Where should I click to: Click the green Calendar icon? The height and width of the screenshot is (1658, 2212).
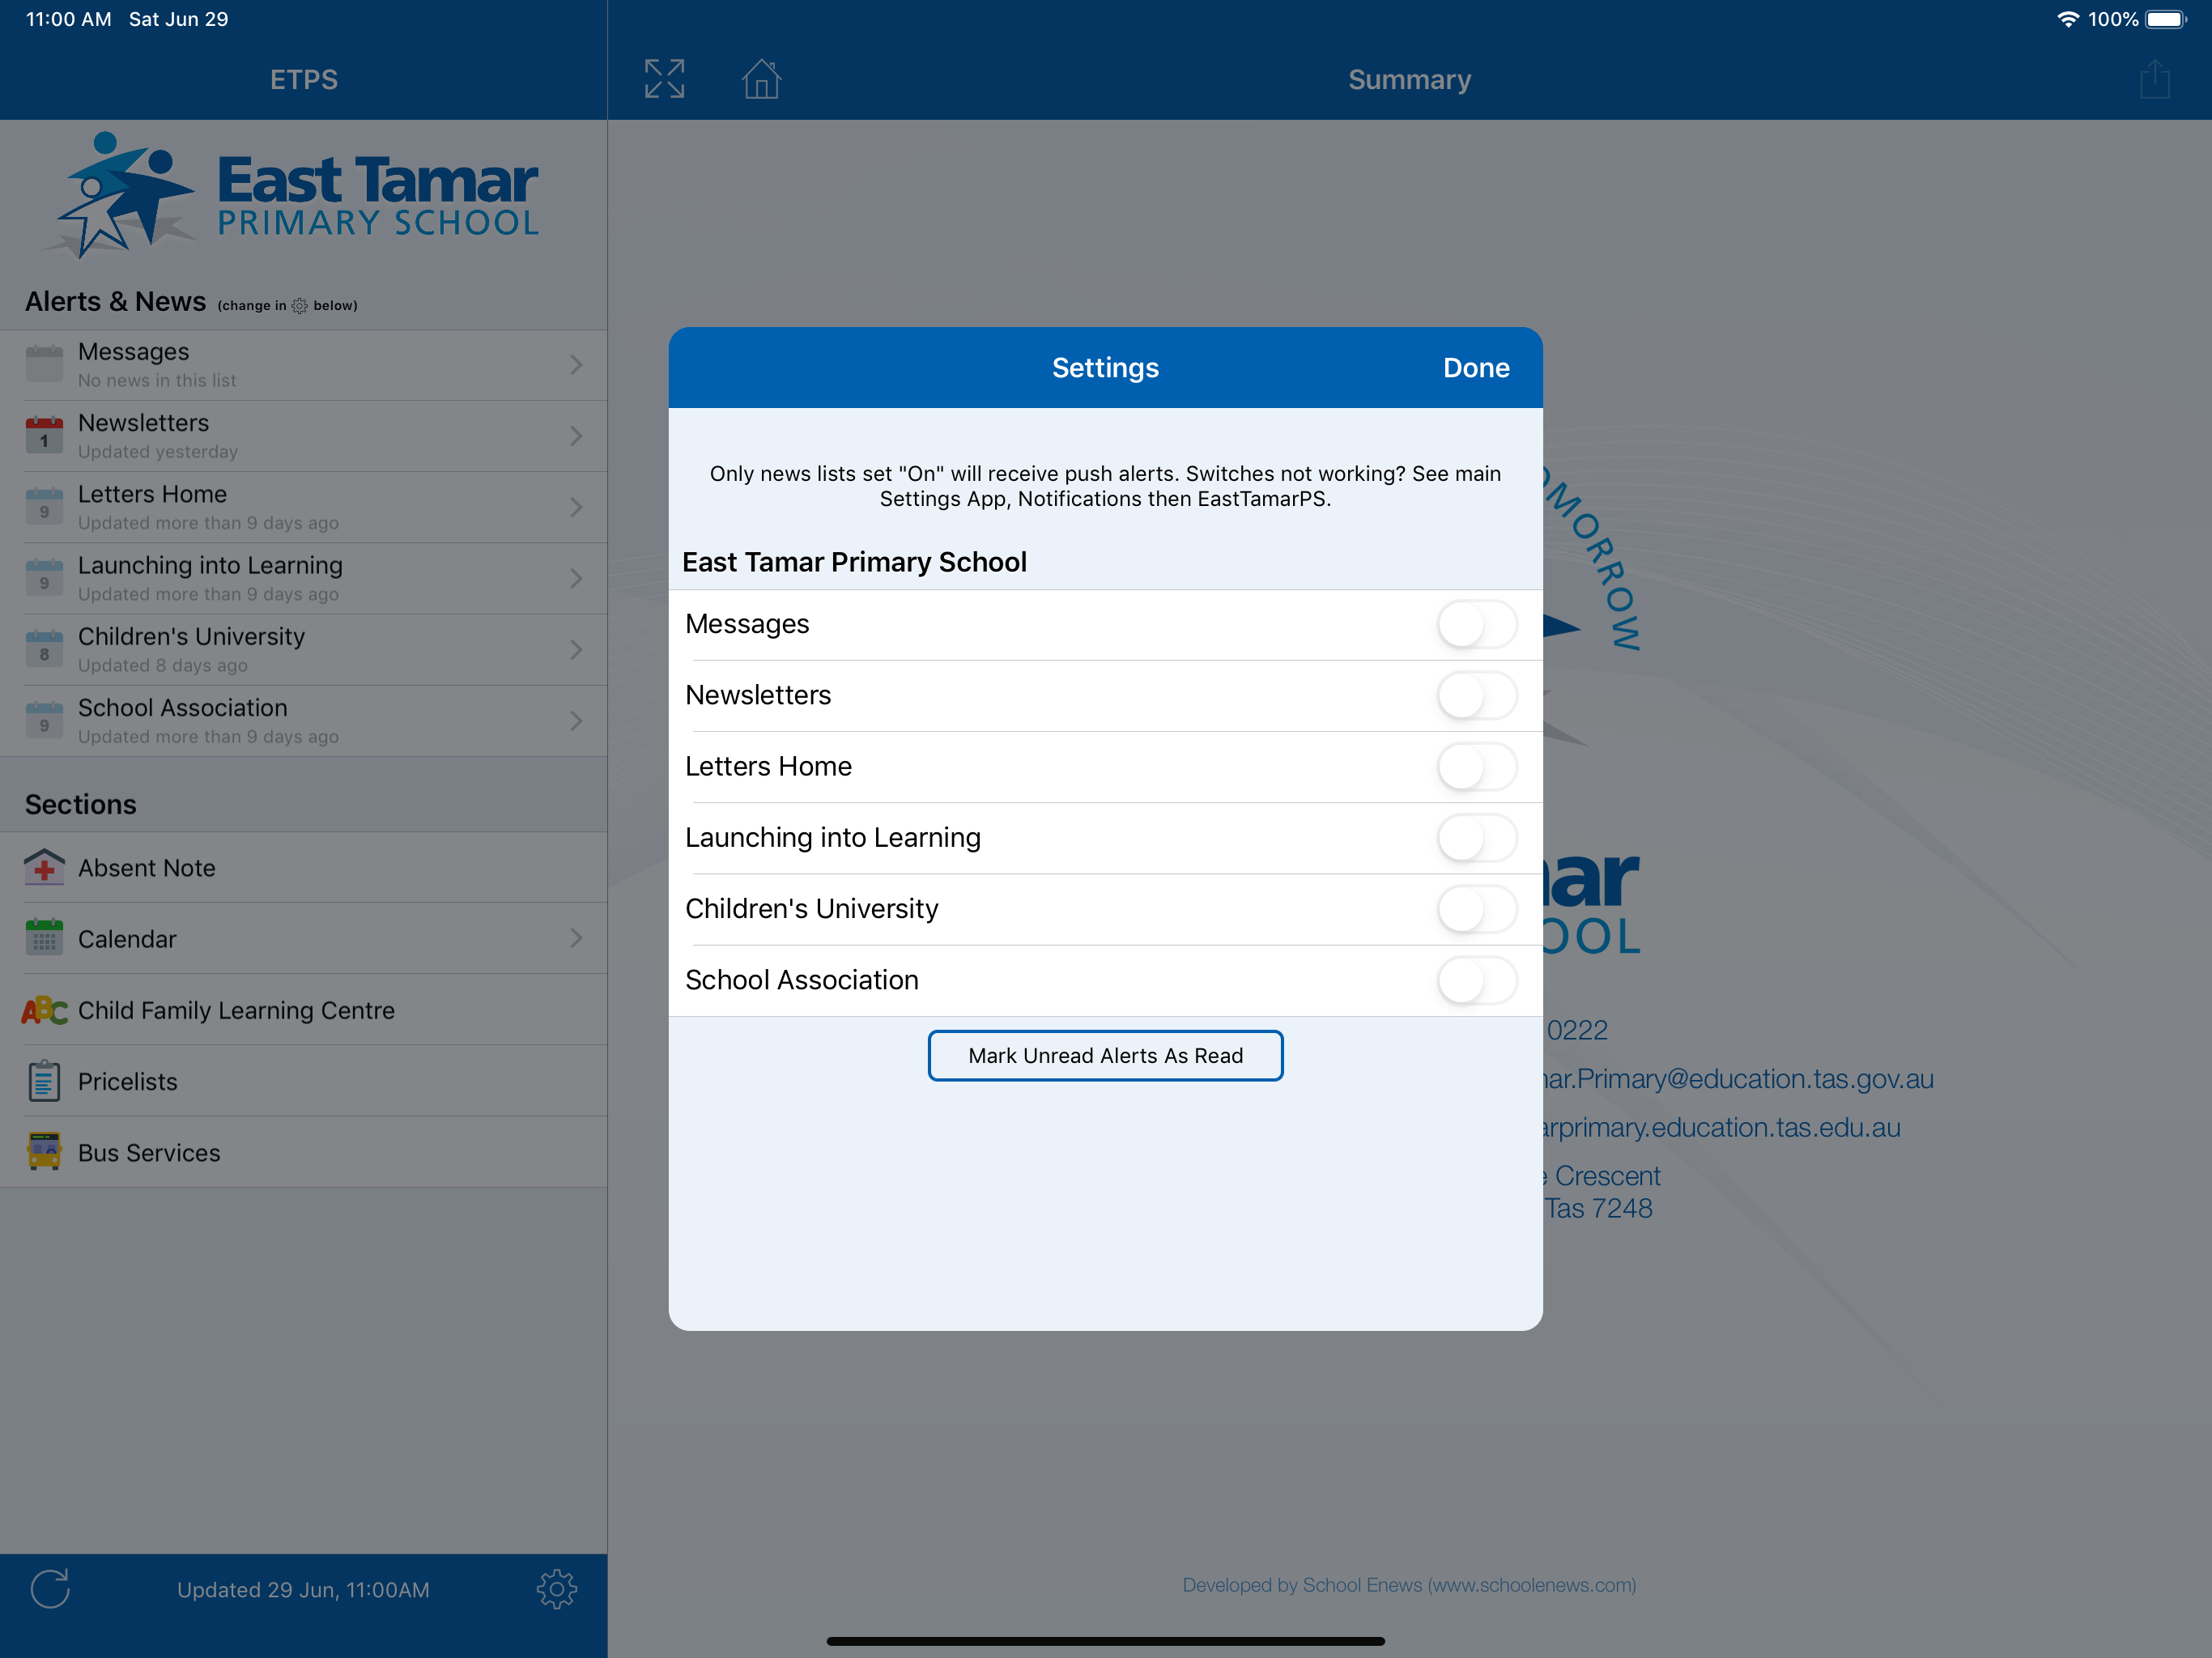[44, 938]
